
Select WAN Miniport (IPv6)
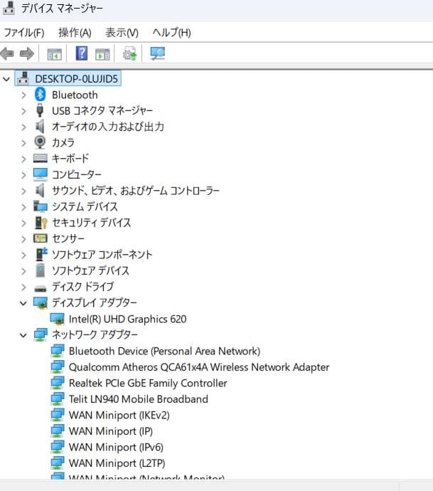coord(116,447)
